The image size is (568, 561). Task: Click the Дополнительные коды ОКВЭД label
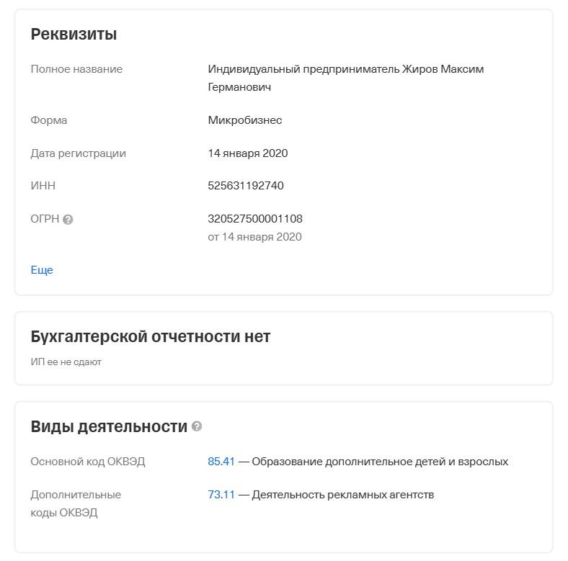coord(76,503)
